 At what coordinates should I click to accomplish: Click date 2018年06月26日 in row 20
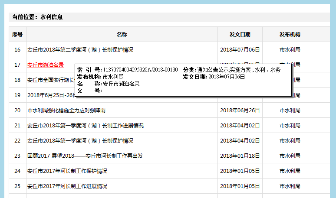pyautogui.click(x=240, y=110)
